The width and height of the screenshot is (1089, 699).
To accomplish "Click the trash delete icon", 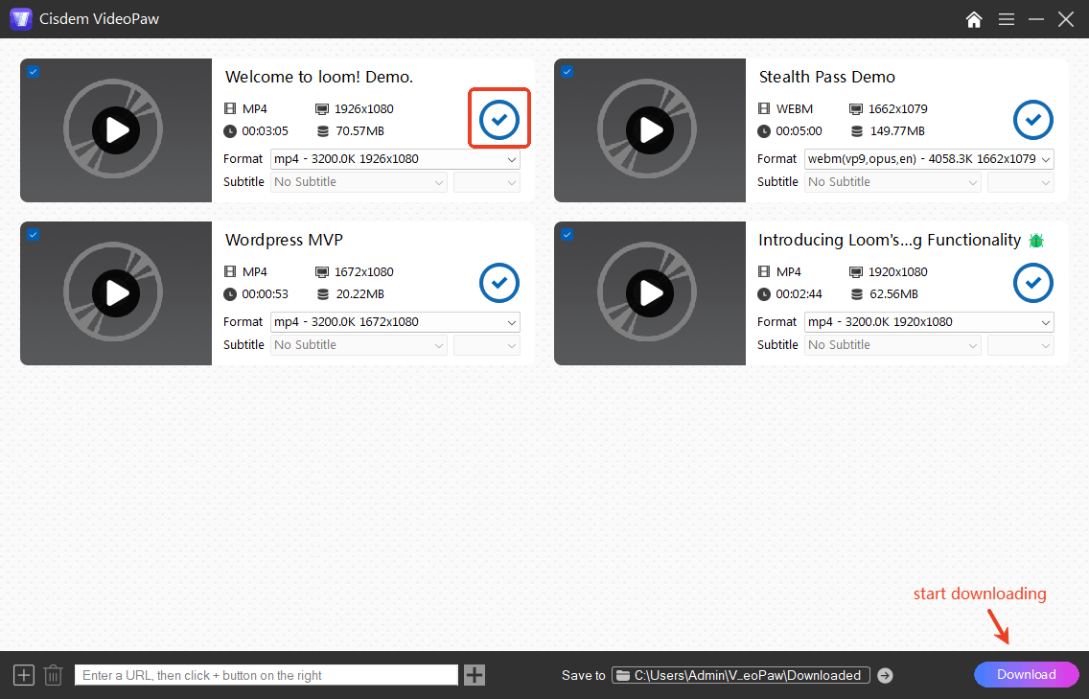I will coord(54,675).
